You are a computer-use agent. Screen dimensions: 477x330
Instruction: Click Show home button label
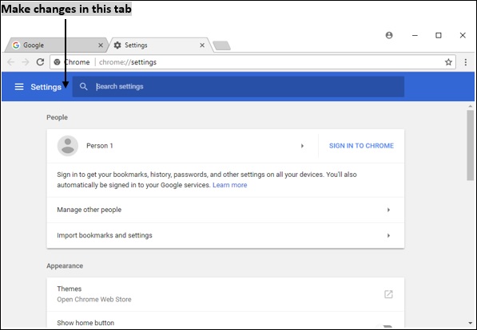pos(85,323)
